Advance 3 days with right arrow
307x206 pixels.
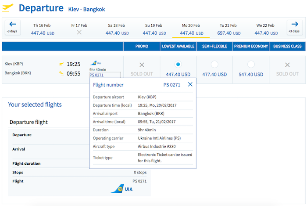click(x=294, y=27)
